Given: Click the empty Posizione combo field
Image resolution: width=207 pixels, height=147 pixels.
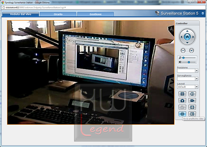Looking at the screenshot, I should click(186, 71).
